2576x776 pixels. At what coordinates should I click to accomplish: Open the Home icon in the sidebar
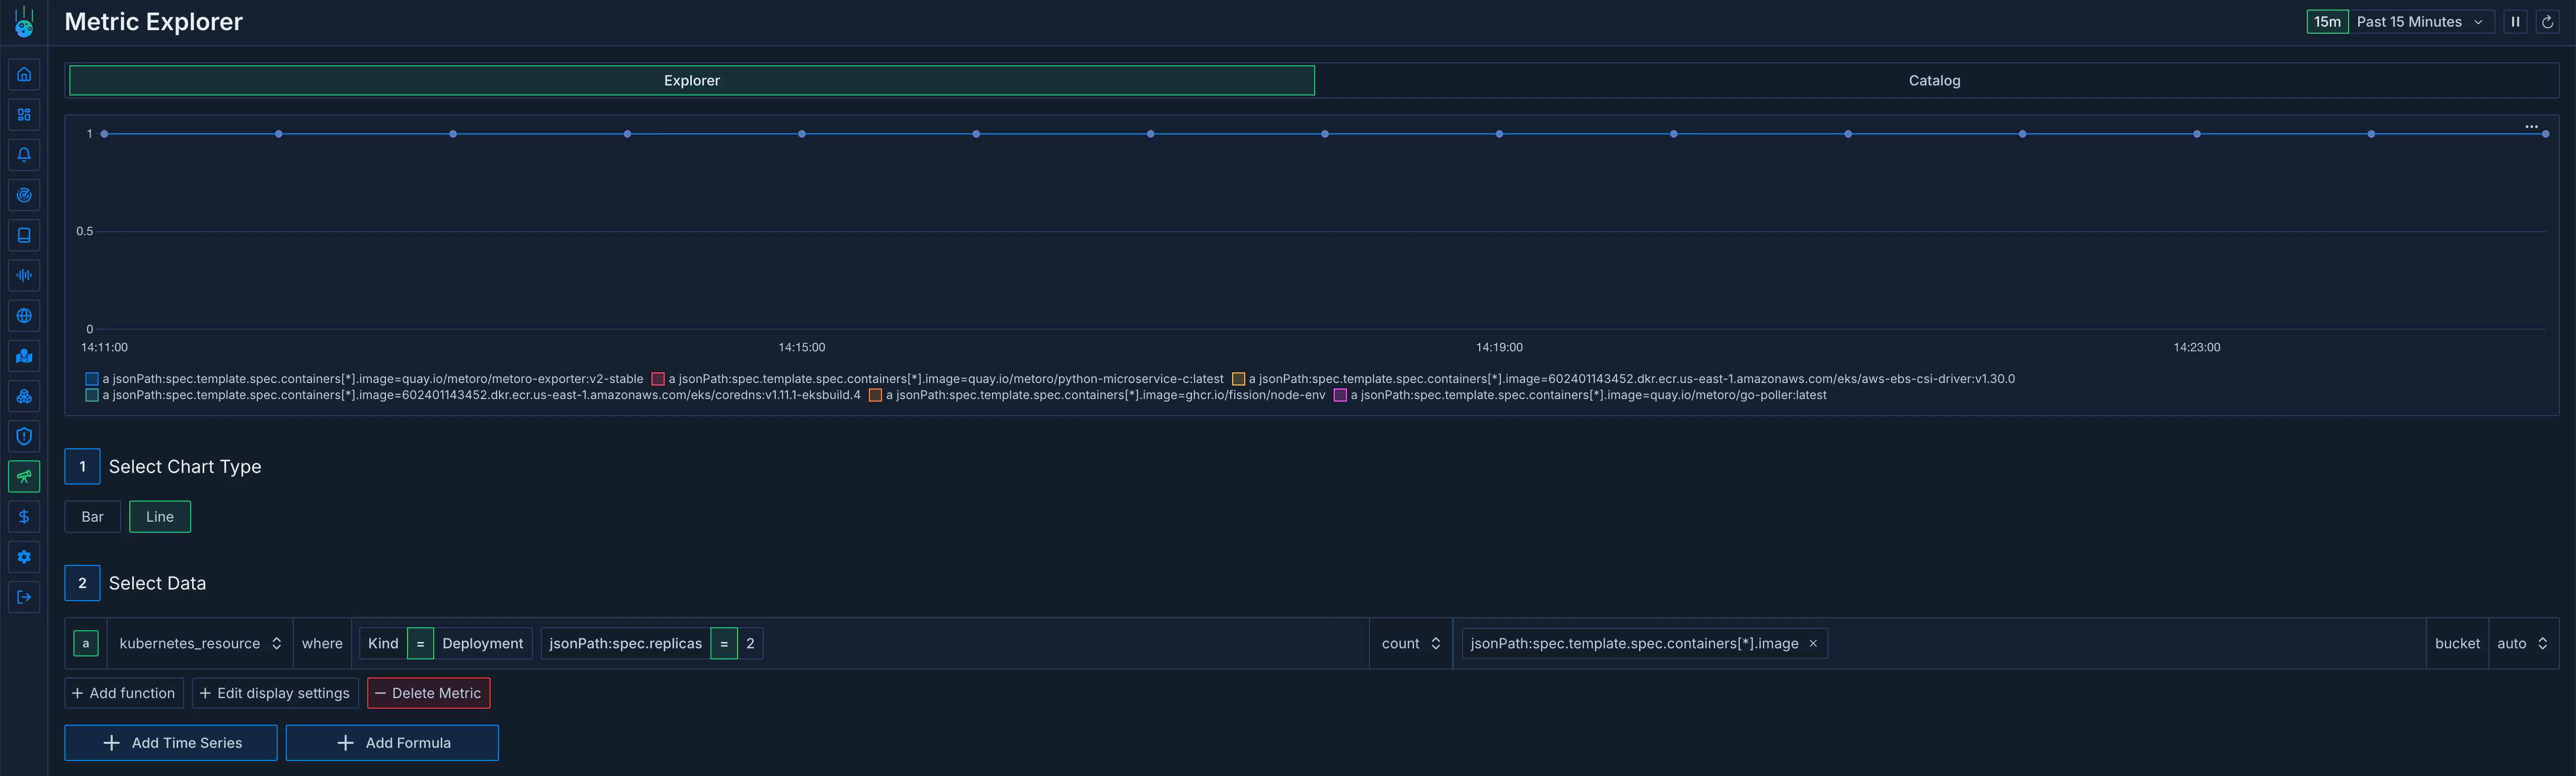coord(24,73)
